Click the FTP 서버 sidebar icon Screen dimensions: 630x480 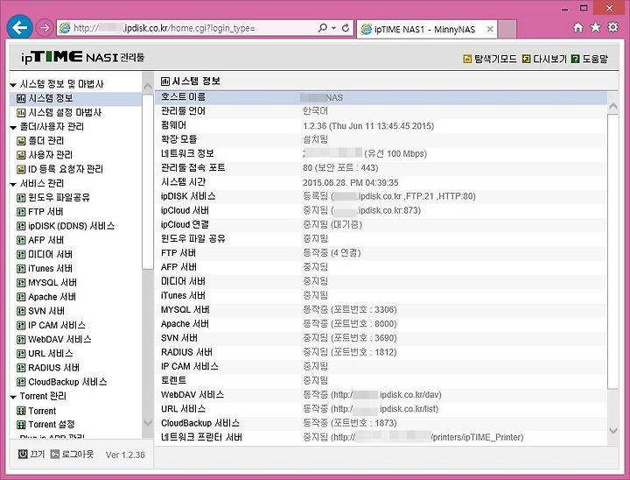[x=21, y=212]
